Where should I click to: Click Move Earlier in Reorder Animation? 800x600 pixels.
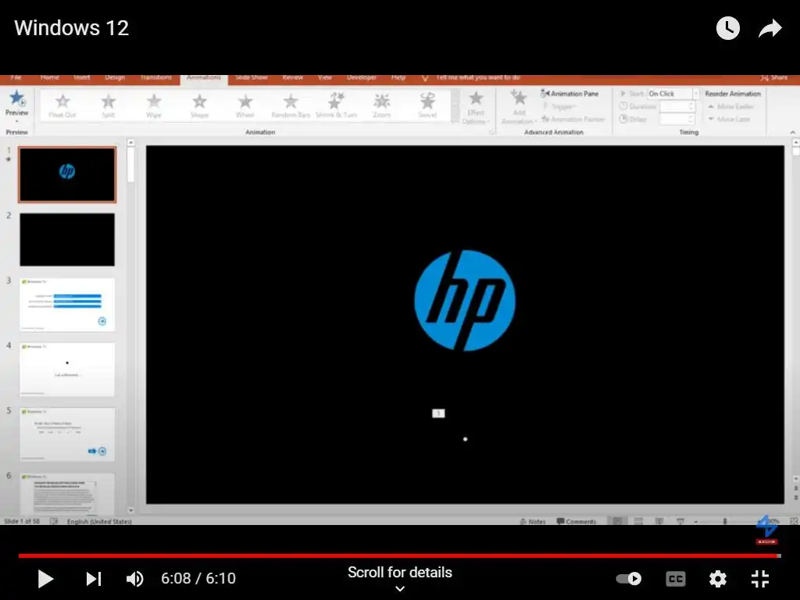pos(730,106)
